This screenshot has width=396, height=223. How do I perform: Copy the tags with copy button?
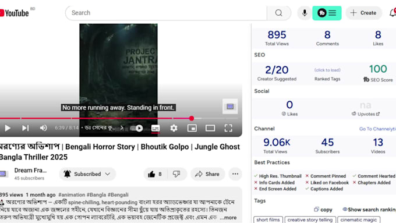click(323, 210)
